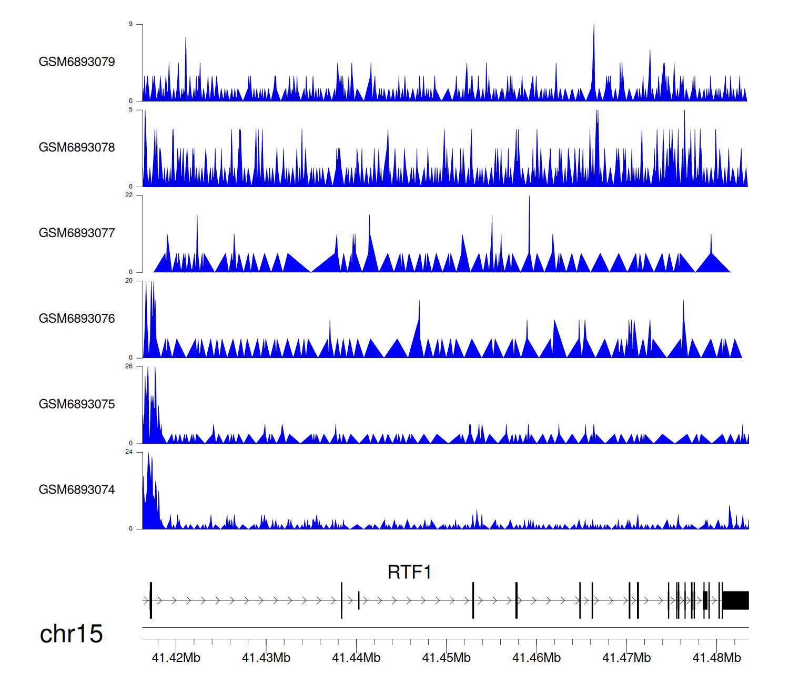Click the RTF1 gene name

tap(409, 572)
